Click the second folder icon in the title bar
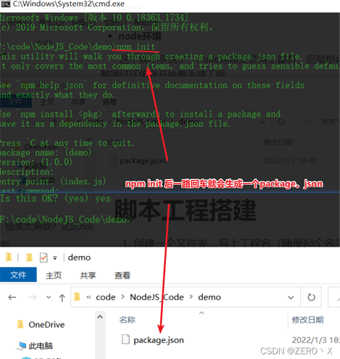340x359 pixels. (29, 257)
